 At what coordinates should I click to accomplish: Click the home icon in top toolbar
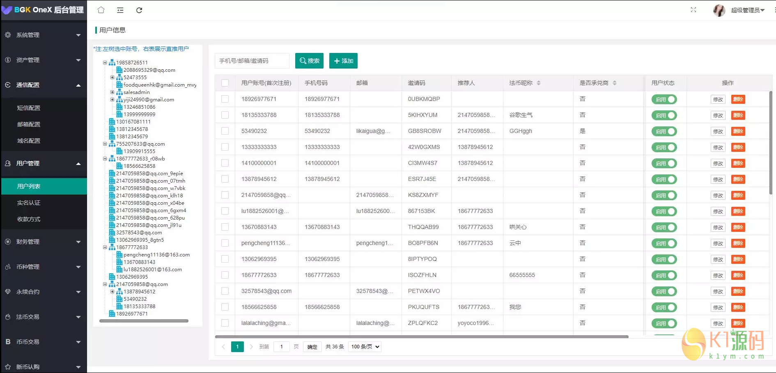click(101, 10)
